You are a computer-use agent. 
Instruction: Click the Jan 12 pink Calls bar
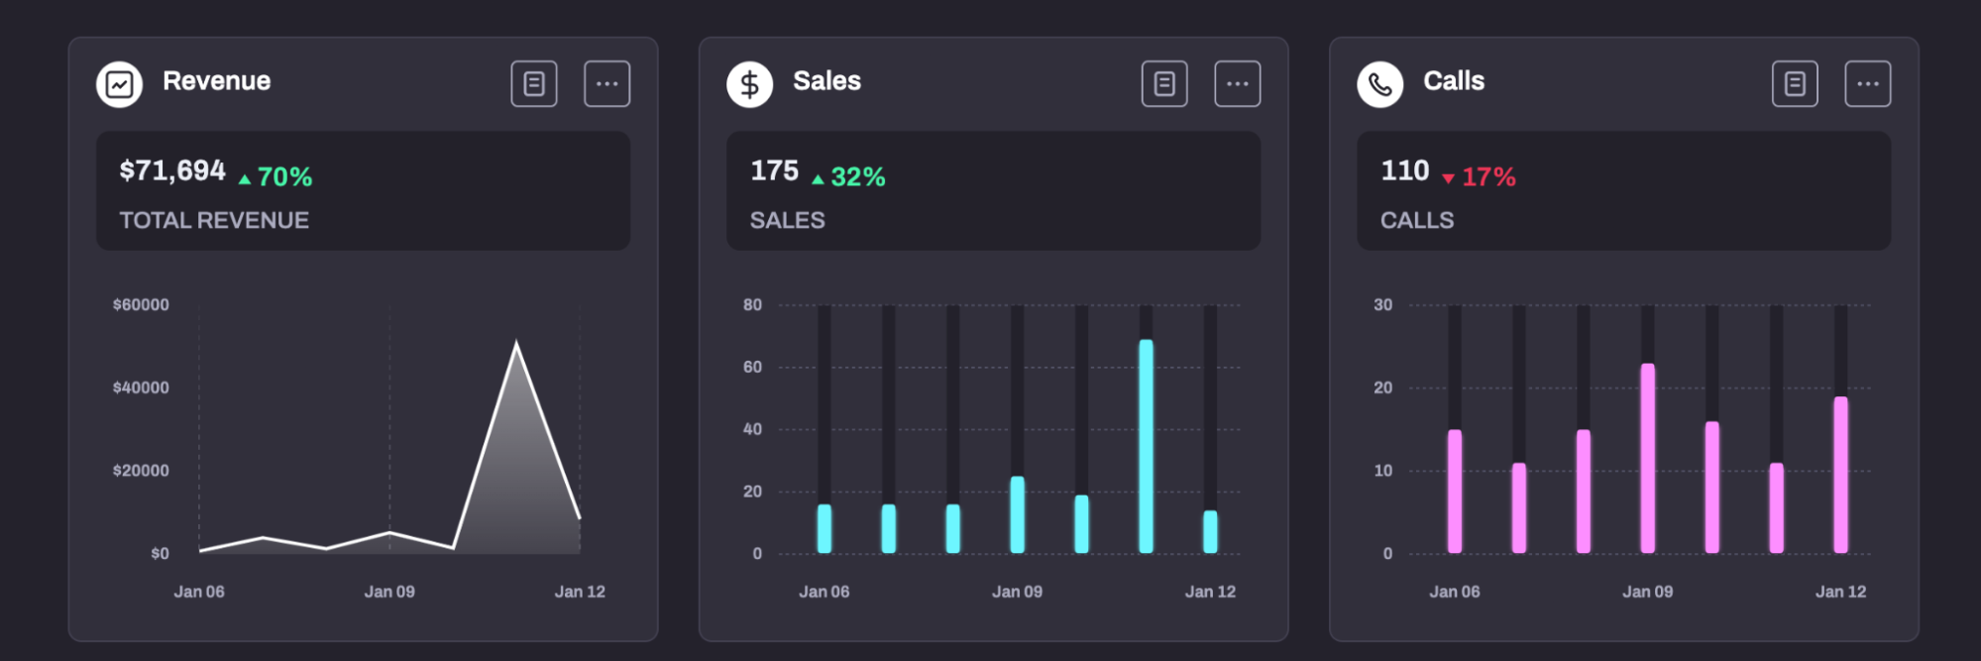(x=1840, y=475)
